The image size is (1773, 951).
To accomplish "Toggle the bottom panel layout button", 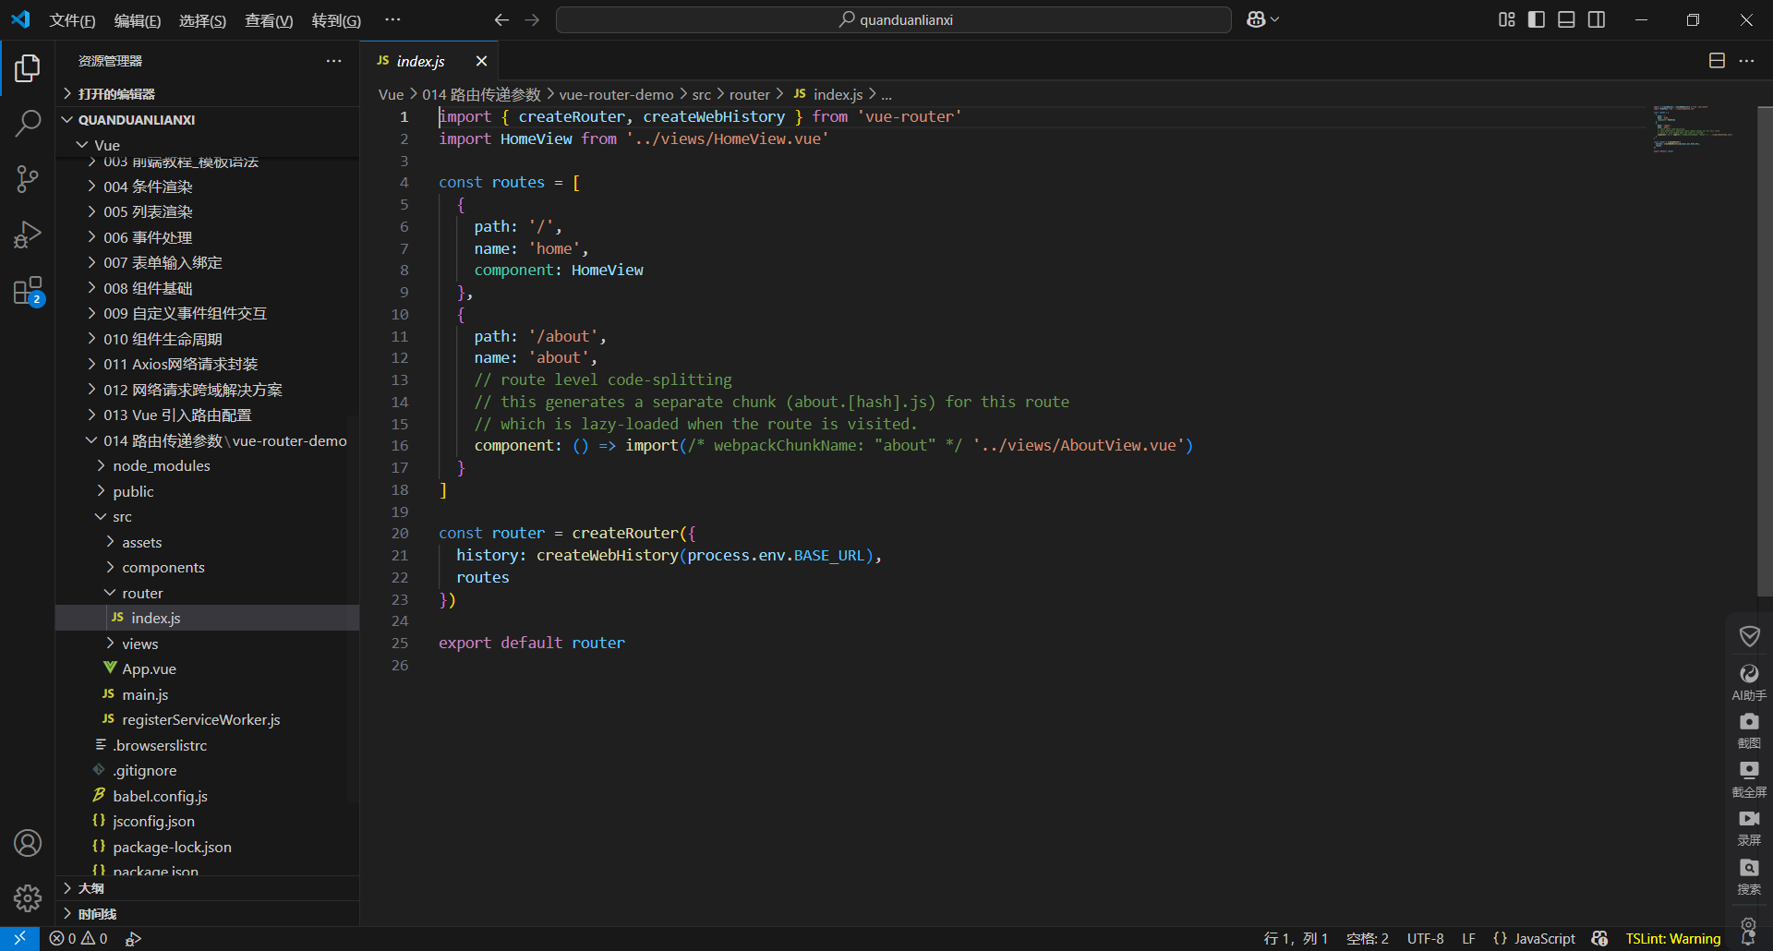I will pyautogui.click(x=1566, y=19).
